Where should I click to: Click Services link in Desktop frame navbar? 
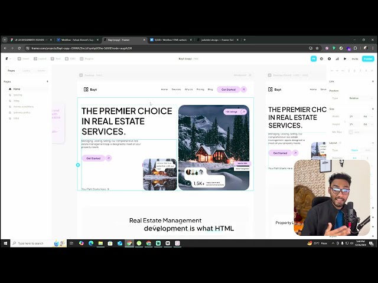[x=176, y=89]
